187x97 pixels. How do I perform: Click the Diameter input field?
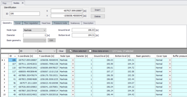point(35,35)
